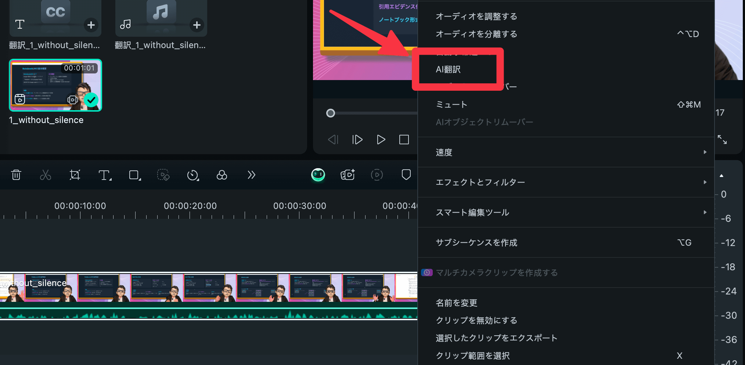Click the stop square button in preview

[404, 140]
